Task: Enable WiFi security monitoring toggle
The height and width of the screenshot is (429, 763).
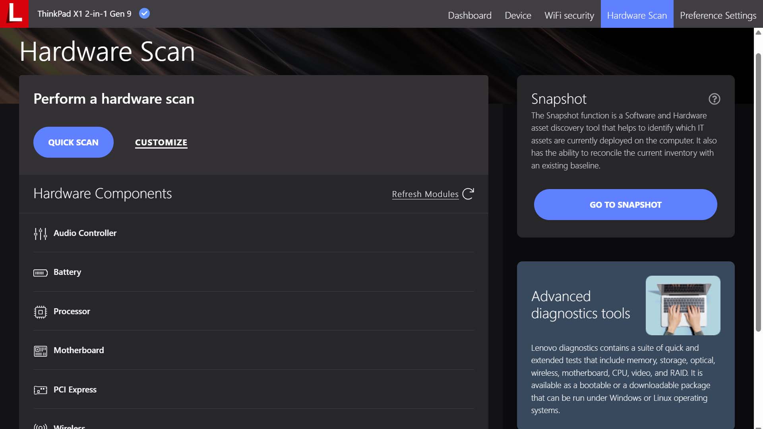Action: (x=569, y=15)
